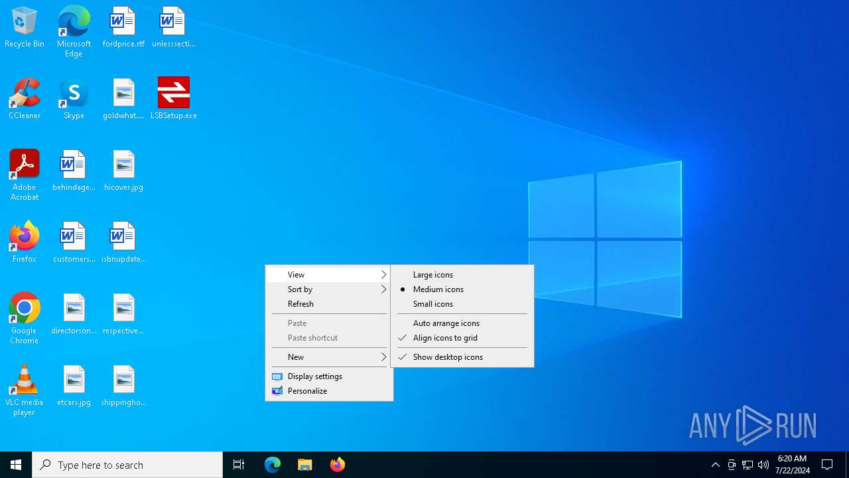
Task: Expand the View submenu
Action: [329, 275]
